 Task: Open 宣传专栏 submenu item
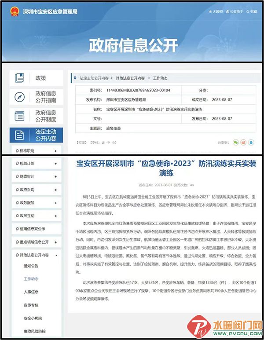pyautogui.click(x=31, y=305)
